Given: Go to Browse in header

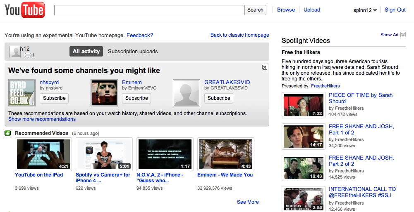Looking at the screenshot, I should point(286,10).
